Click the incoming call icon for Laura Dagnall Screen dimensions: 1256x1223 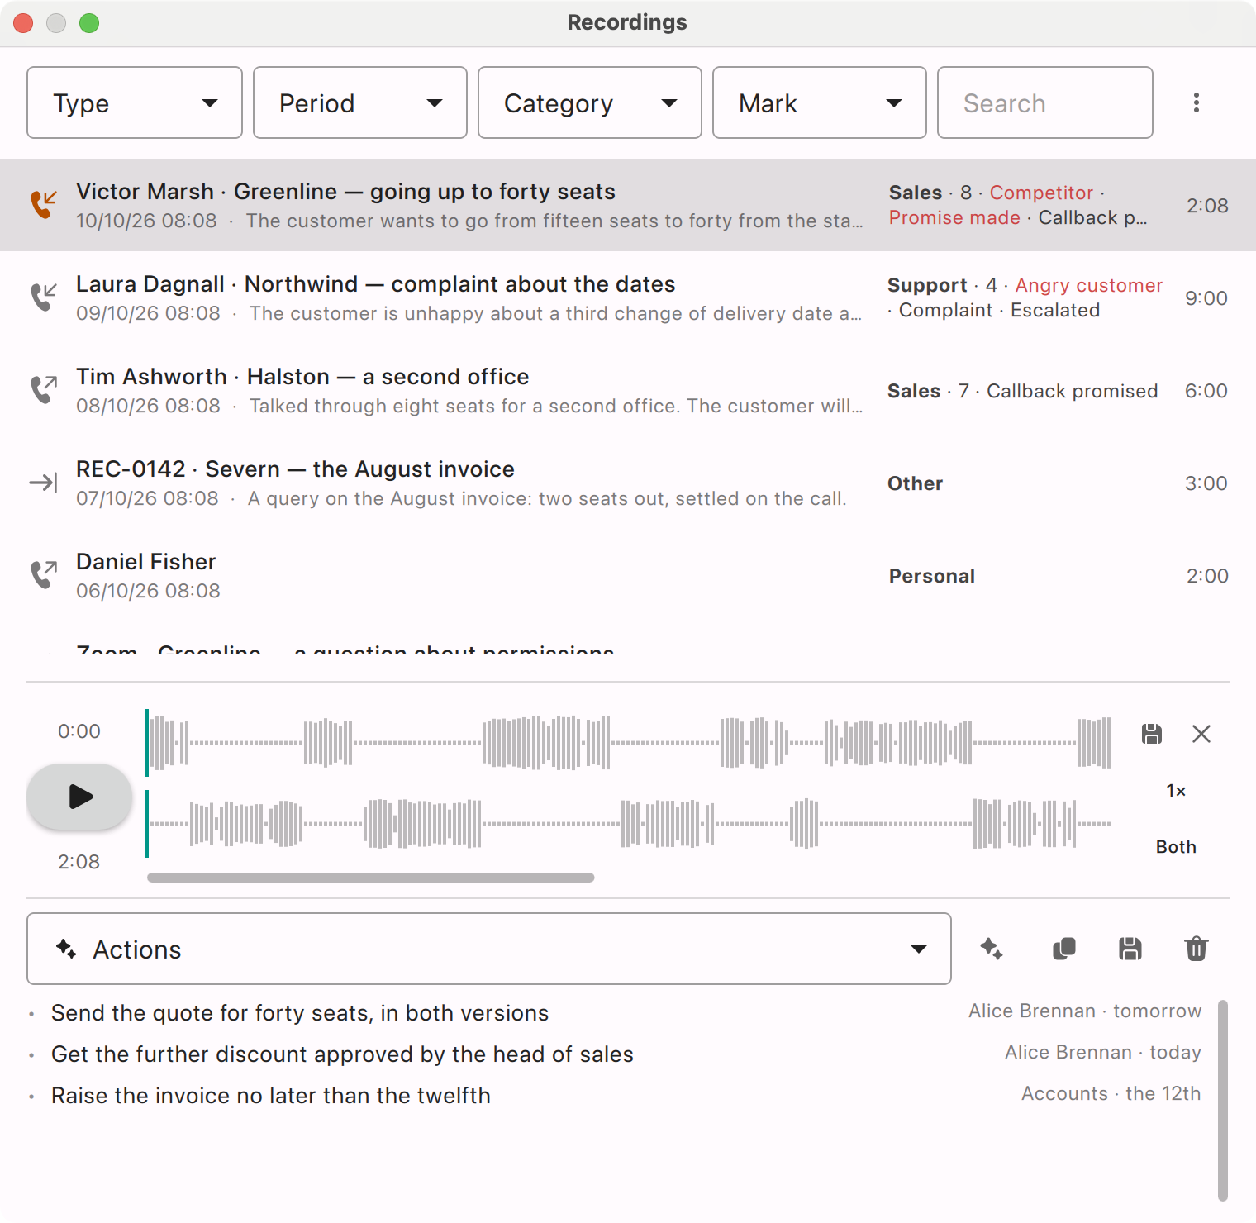click(44, 297)
